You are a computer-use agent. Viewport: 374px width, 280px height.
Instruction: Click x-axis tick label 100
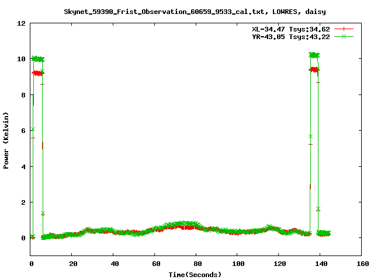pos(238,264)
